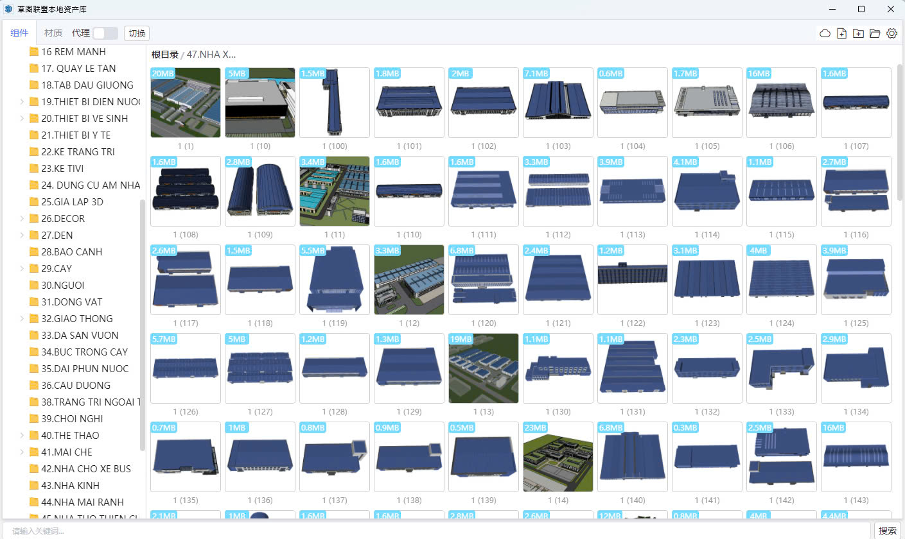This screenshot has width=905, height=539.
Task: Click the cloud library icon
Action: pyautogui.click(x=825, y=33)
